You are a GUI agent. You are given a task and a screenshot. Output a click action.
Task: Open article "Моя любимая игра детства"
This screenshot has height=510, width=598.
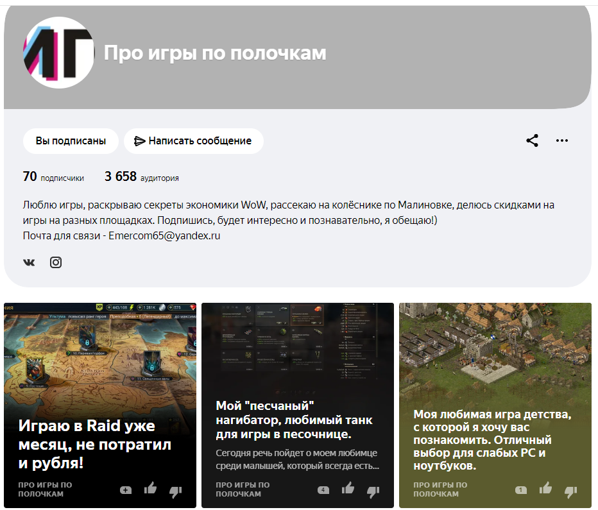click(x=492, y=439)
